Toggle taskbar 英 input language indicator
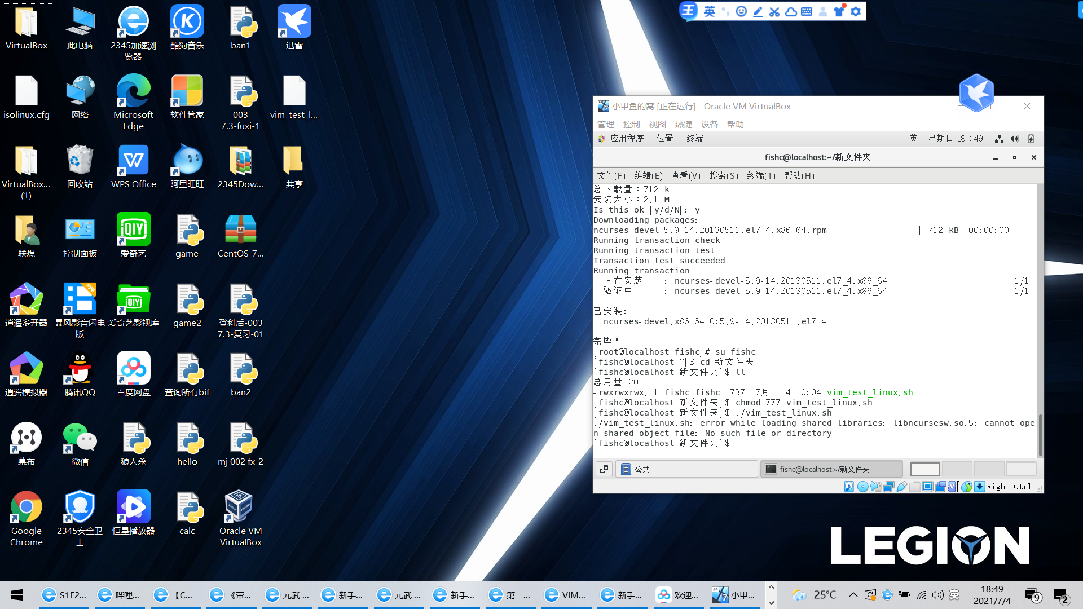 tap(954, 595)
